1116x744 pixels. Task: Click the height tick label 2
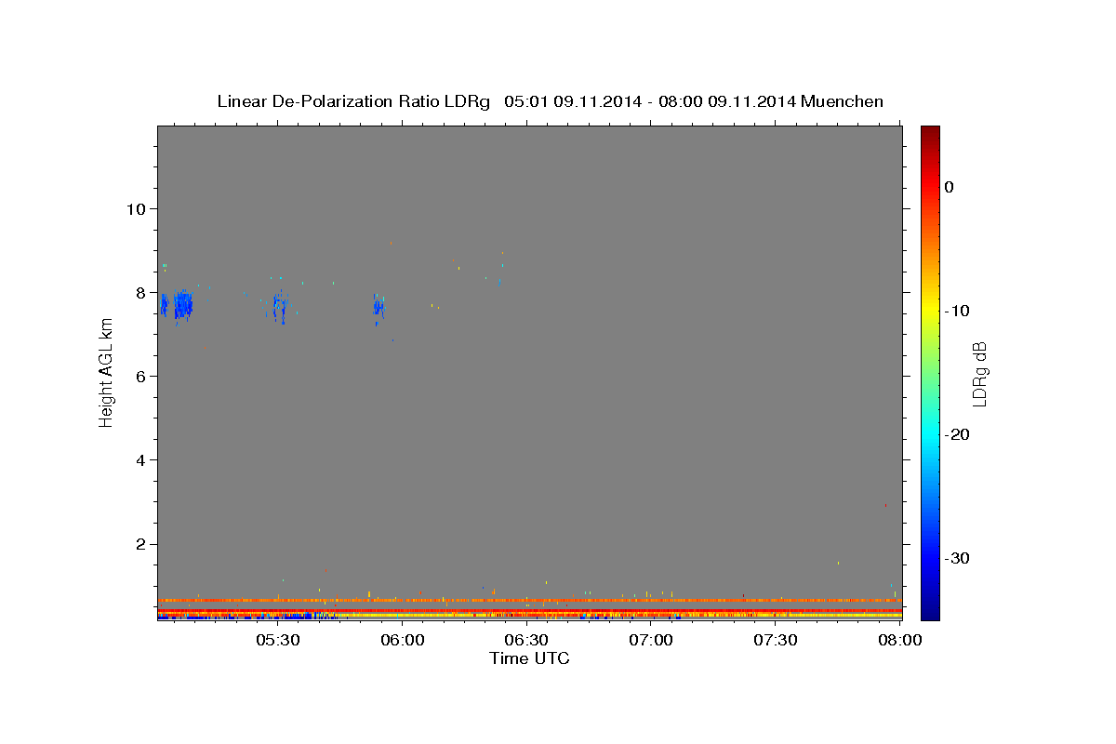click(139, 544)
